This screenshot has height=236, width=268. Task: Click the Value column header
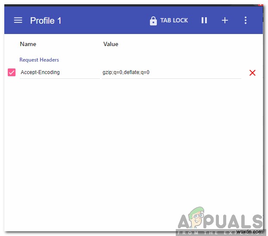click(111, 44)
